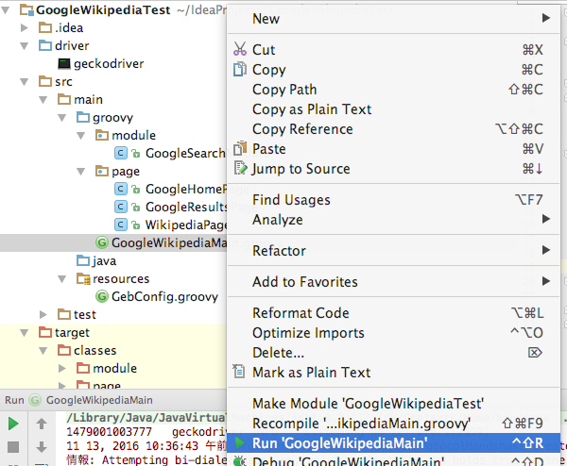
Task: Click the red target folder icon
Action: pos(45,332)
